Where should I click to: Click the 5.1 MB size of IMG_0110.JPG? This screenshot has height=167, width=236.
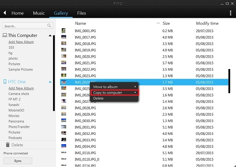coord(168,153)
